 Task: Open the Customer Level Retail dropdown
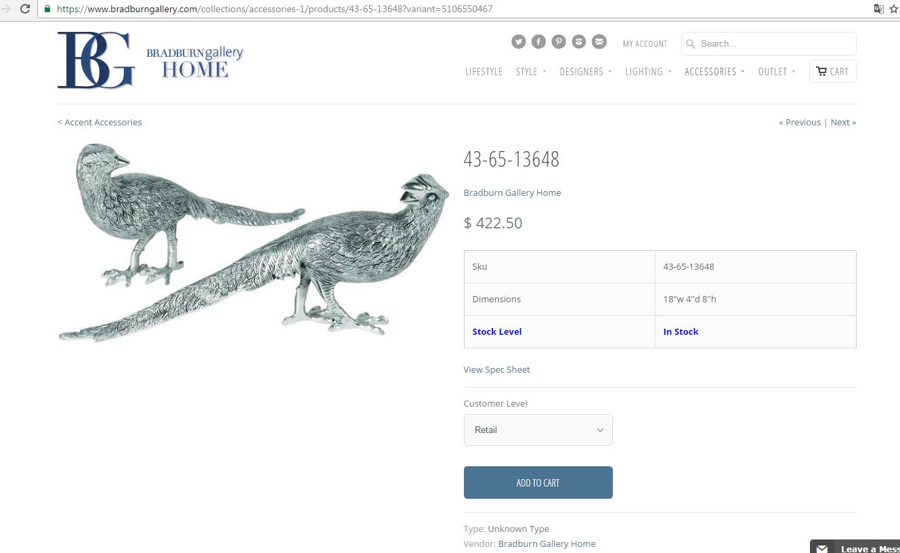coord(538,430)
